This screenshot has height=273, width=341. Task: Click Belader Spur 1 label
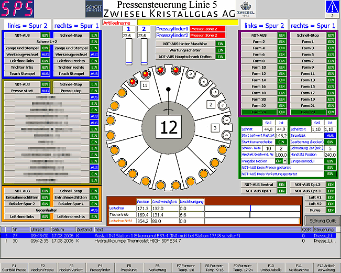point(71,204)
